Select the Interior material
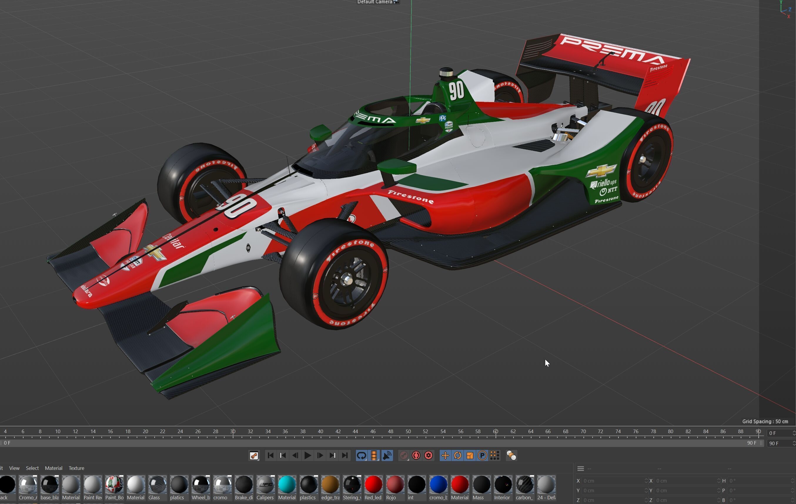This screenshot has width=796, height=504. [x=503, y=485]
